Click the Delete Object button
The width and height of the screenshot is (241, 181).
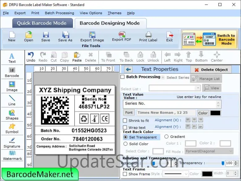tap(211, 70)
